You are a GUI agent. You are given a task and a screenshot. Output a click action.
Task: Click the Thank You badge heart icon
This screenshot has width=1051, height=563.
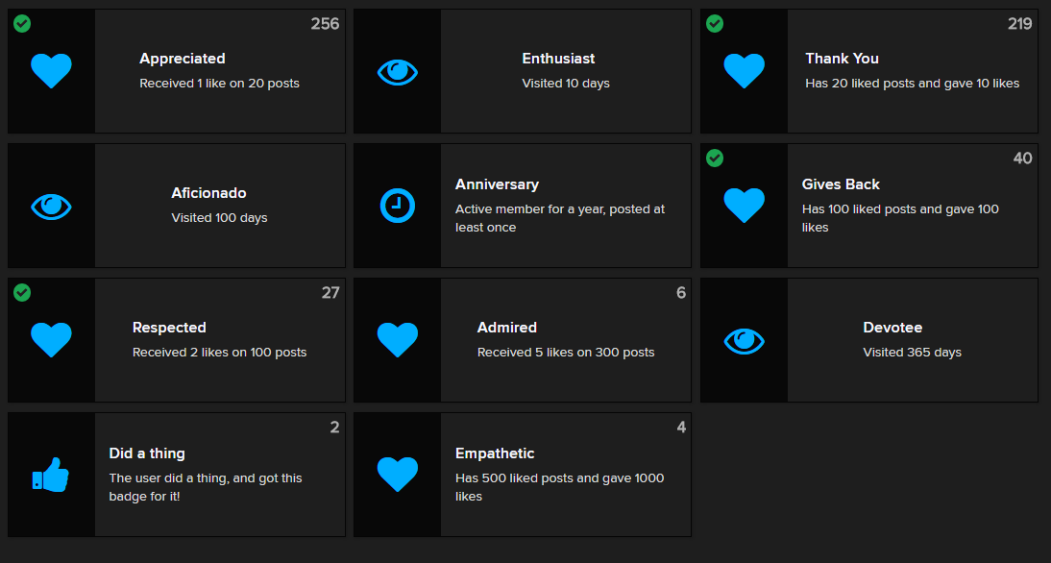coord(744,71)
